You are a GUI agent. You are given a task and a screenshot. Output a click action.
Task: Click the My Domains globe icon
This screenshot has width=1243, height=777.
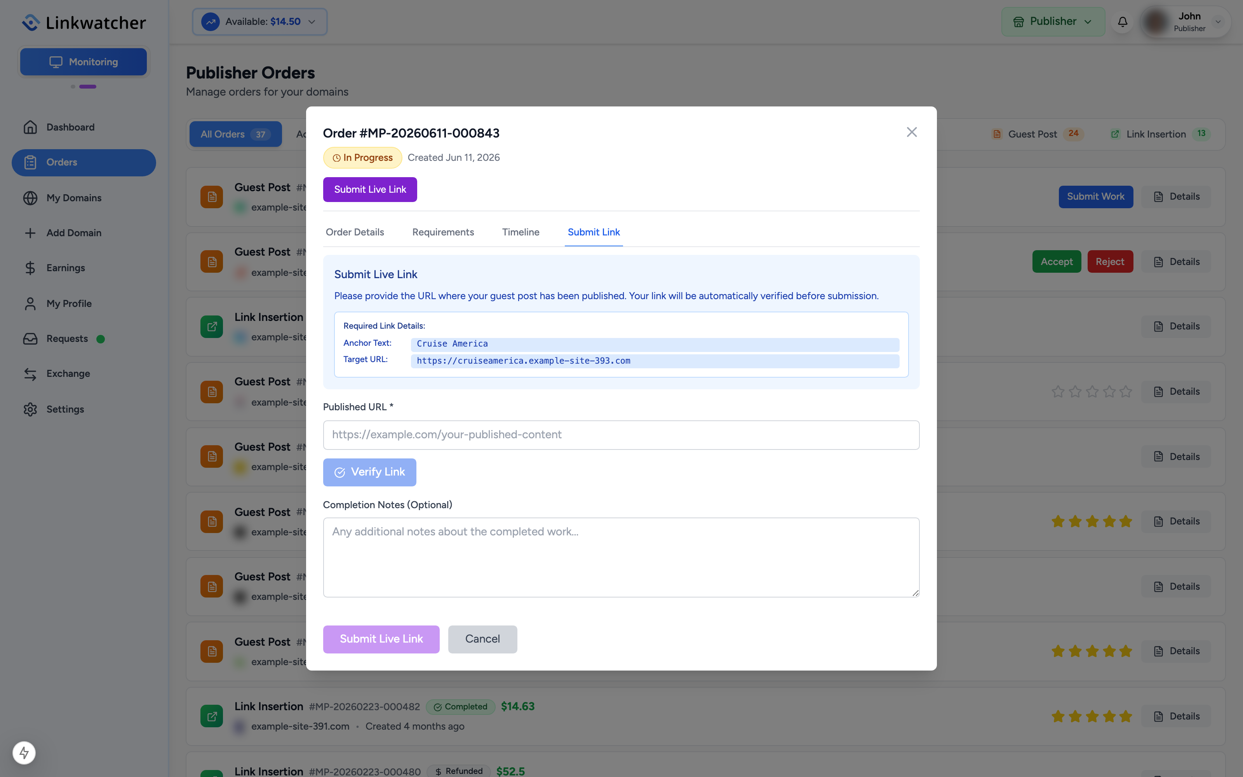coord(30,198)
